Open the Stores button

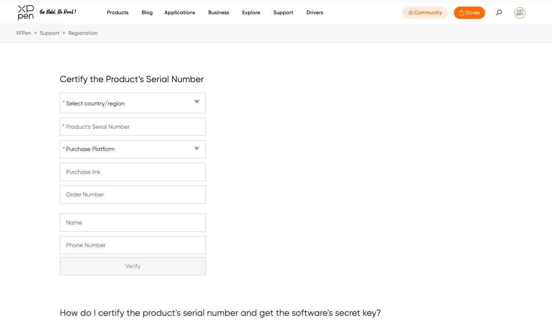coord(469,13)
